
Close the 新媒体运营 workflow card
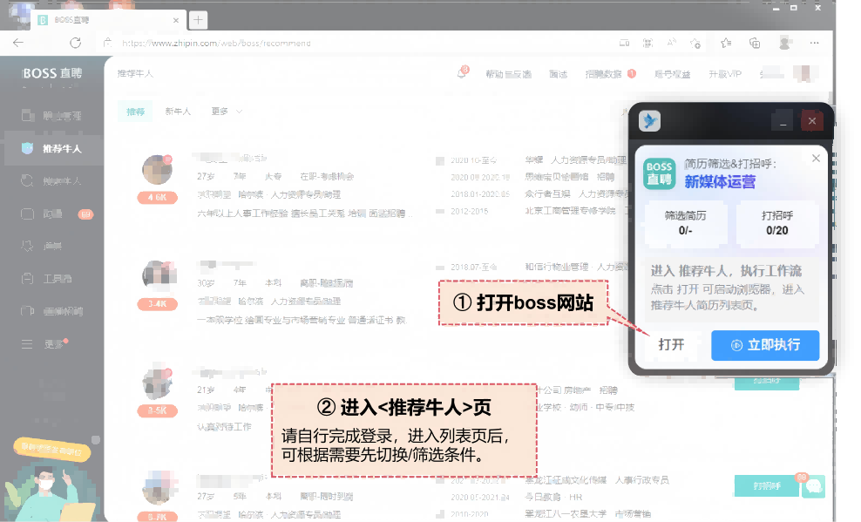816,159
